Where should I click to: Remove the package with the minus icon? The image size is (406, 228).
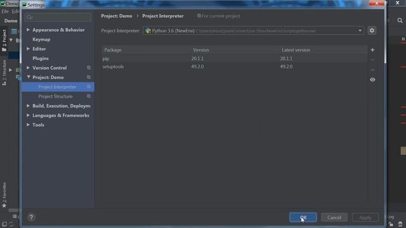pos(372,60)
